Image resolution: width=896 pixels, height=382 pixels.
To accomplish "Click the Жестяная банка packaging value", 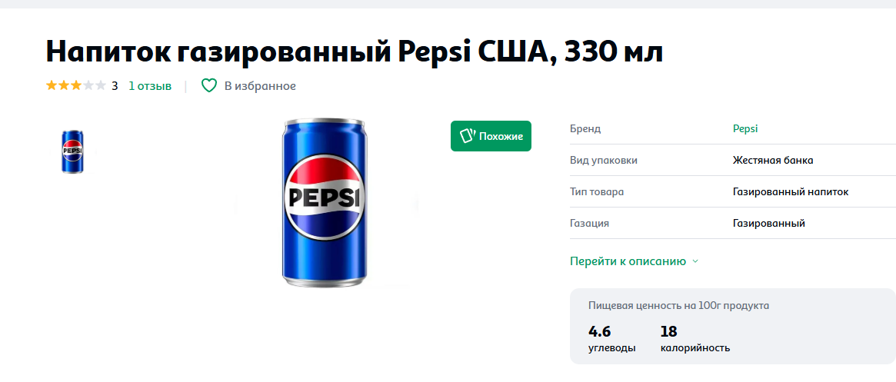I will pyautogui.click(x=773, y=160).
